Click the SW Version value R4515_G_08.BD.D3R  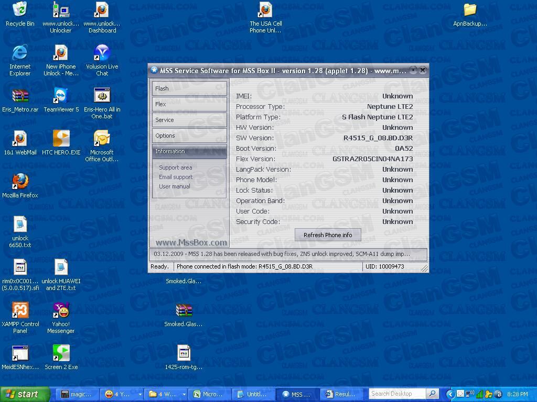tap(378, 138)
